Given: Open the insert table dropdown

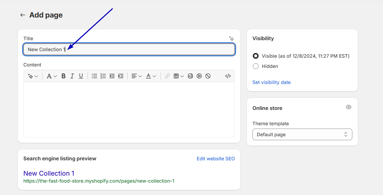Looking at the screenshot, I should click(x=179, y=76).
